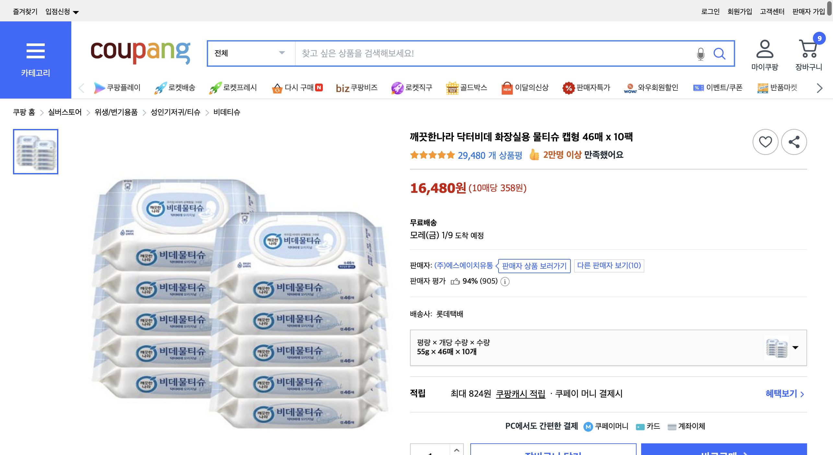Click 다른 판매자 보기(10) button
This screenshot has height=455, width=833.
[609, 266]
